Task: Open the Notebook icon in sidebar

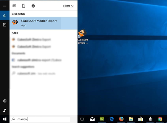Action: pos(5,25)
